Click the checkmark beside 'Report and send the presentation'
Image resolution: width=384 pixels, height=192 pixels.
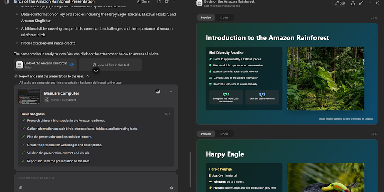coord(16,76)
